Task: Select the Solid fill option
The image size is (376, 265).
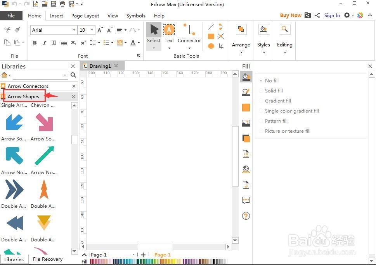Action: tap(271, 91)
